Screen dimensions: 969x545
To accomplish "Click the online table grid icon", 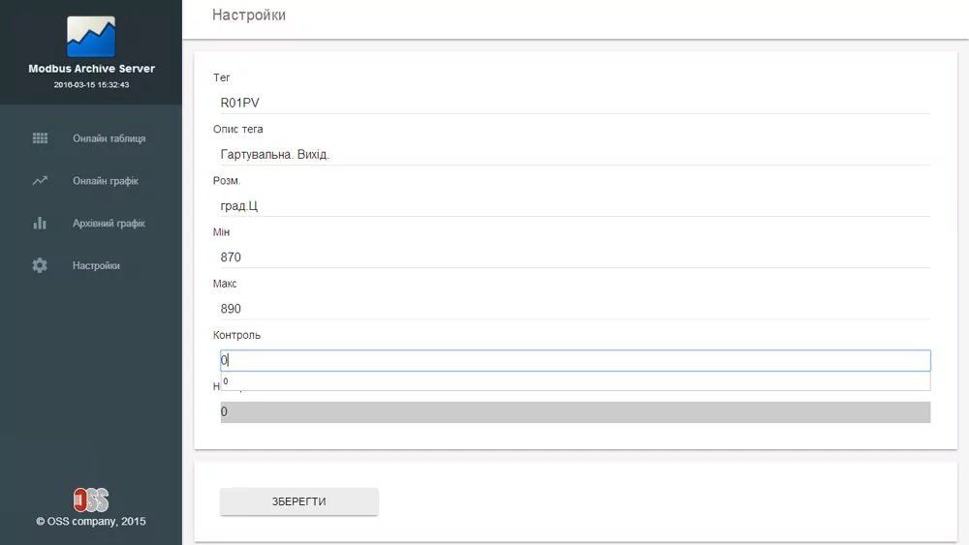I will [x=40, y=138].
